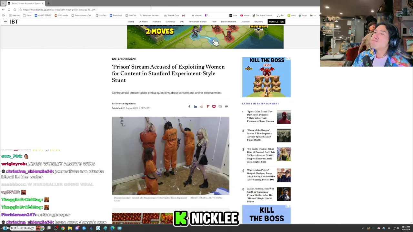This screenshot has width=413, height=232.
Task: Click the Spider-Man article thumbnail
Action: [x=284, y=117]
